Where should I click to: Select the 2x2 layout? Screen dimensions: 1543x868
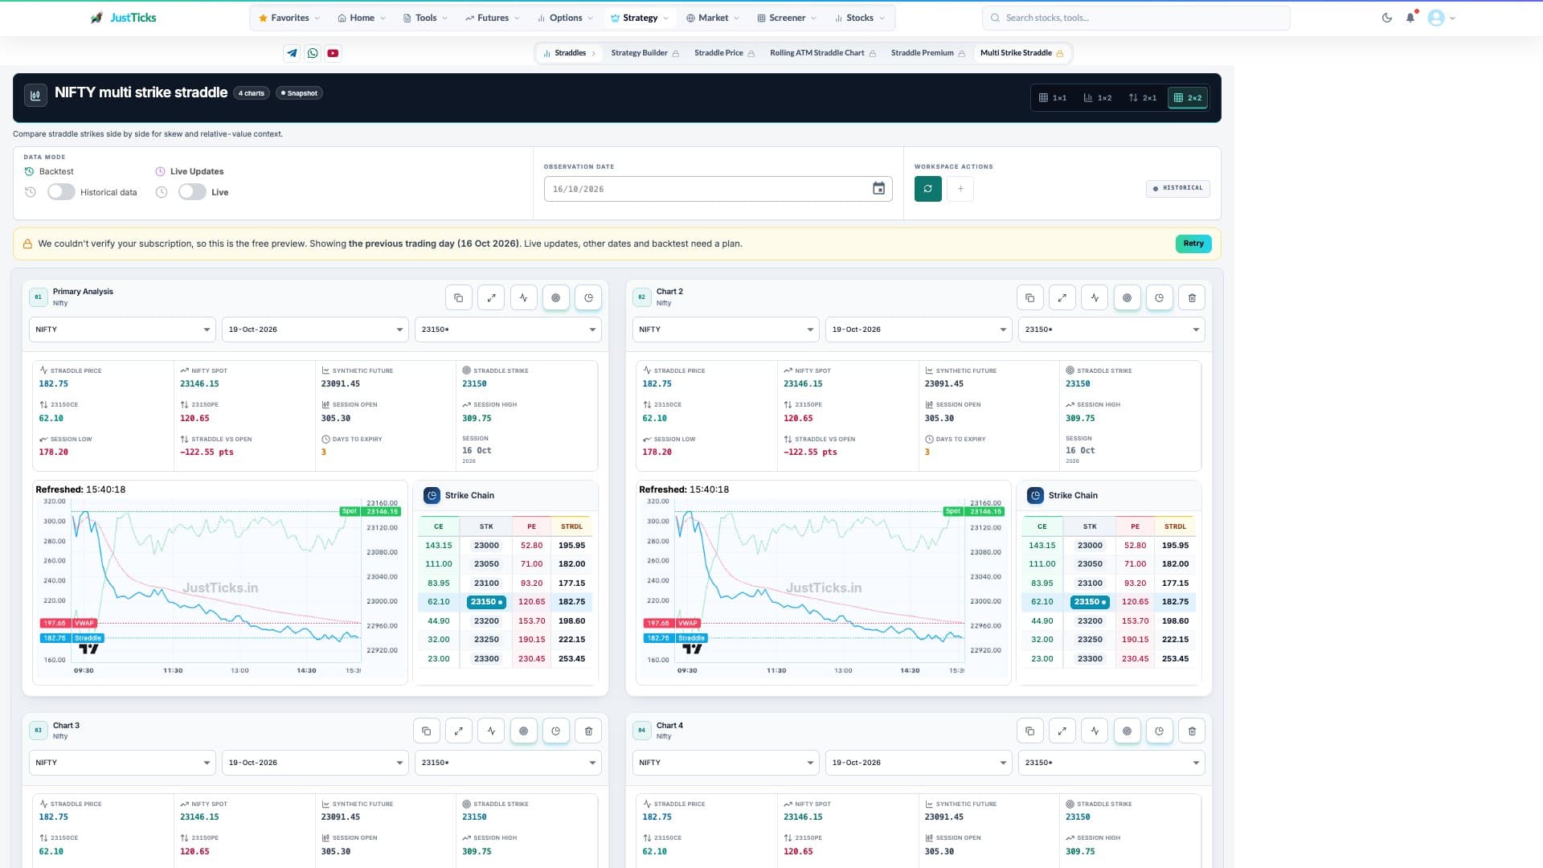coord(1188,97)
